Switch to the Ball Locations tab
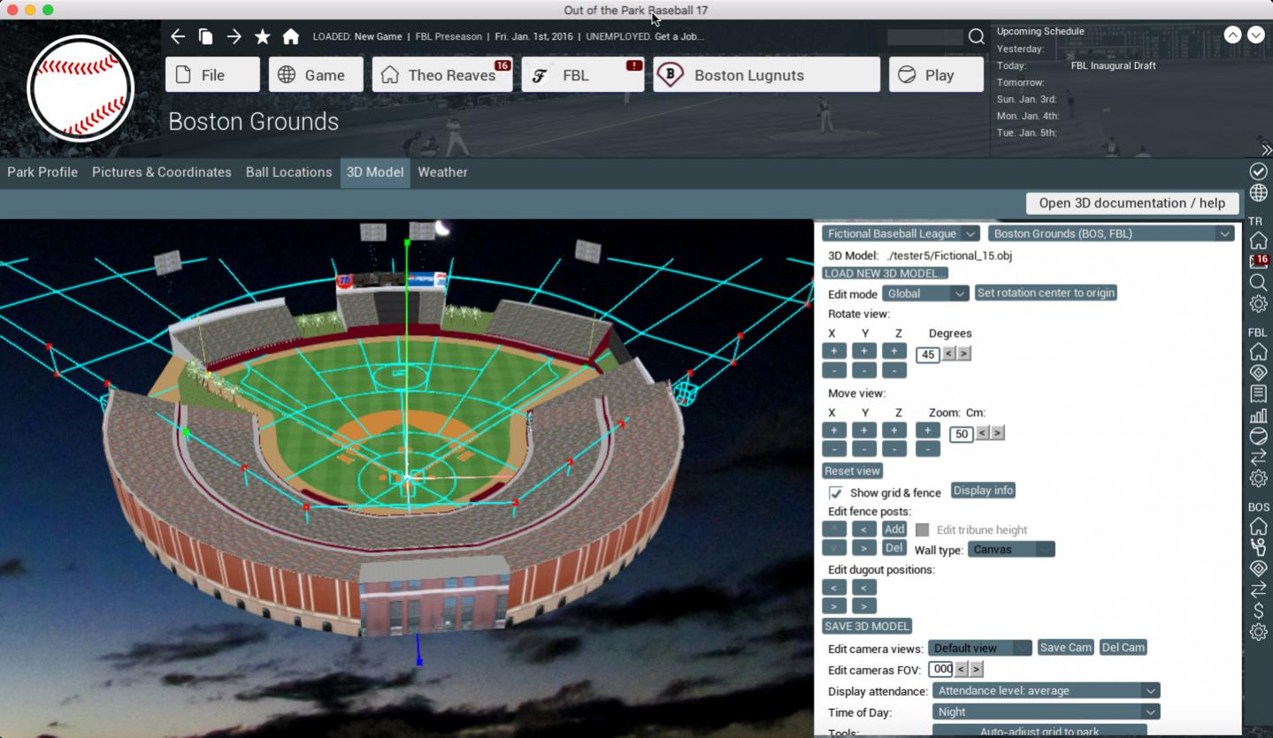The width and height of the screenshot is (1273, 738). tap(288, 172)
